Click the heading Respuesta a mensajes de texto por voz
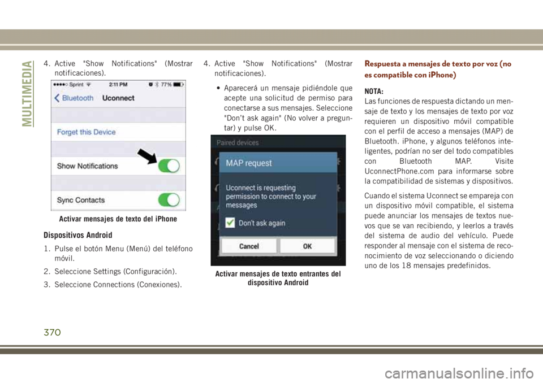This screenshot has width=543, height=383. 438,69
